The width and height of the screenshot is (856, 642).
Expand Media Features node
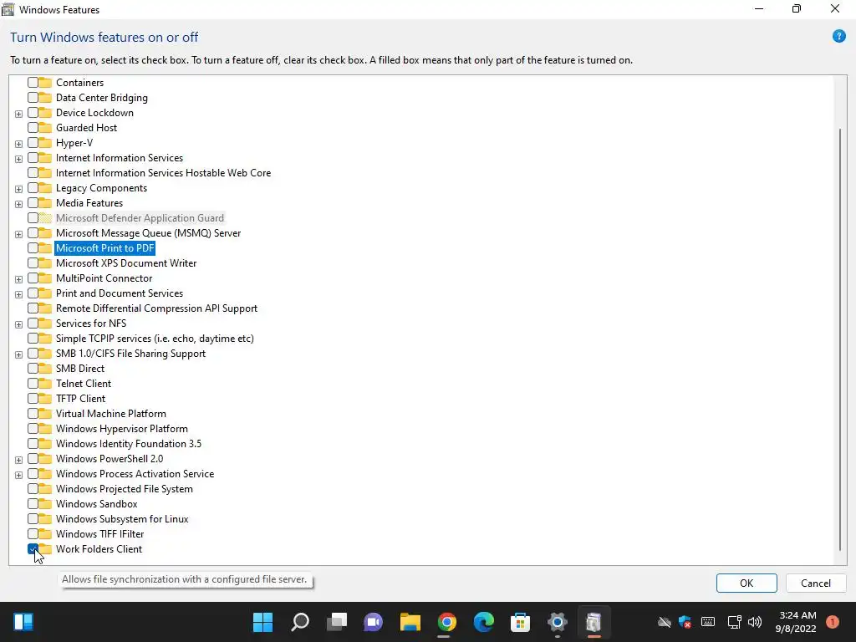(18, 204)
